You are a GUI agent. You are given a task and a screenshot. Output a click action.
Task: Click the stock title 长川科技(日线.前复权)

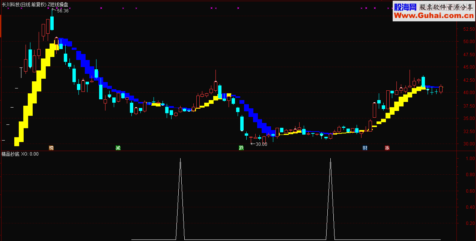(x=24, y=4)
